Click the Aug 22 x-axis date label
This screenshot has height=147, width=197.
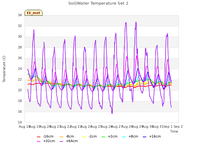pyautogui.click(x=66, y=126)
